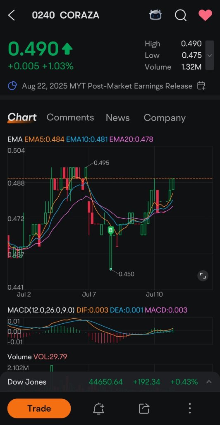Switch to the Comments tab
Viewport: 220px width, 425px height.
[70, 117]
